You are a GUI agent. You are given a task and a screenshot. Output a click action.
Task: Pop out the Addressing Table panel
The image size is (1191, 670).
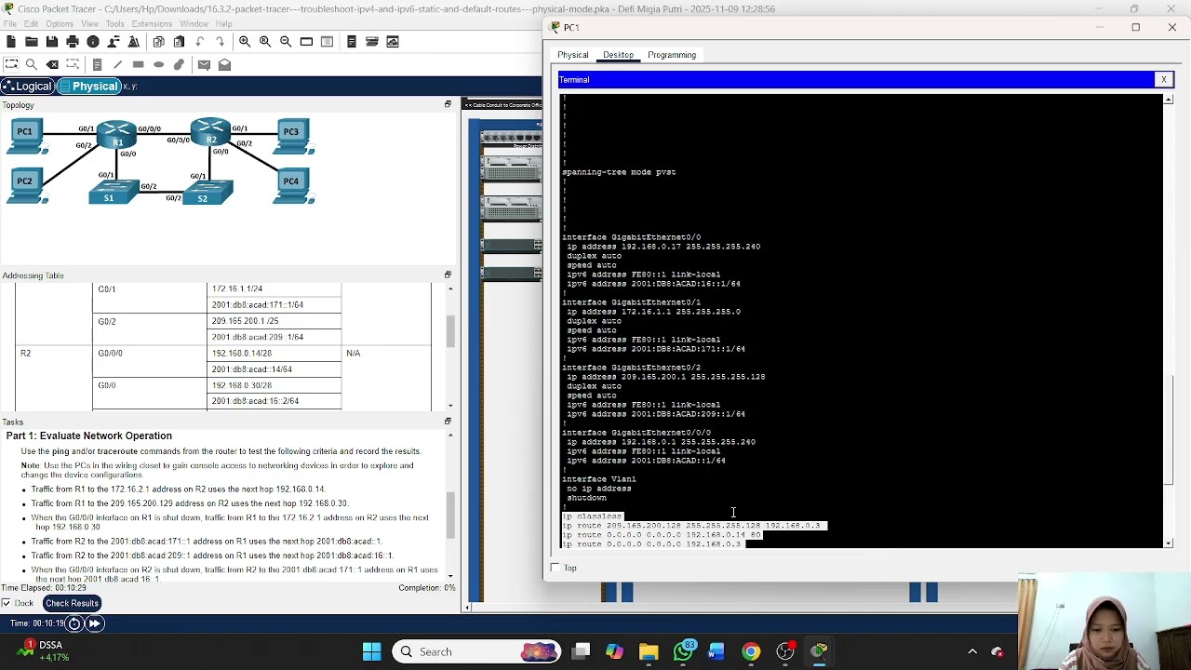coord(448,275)
